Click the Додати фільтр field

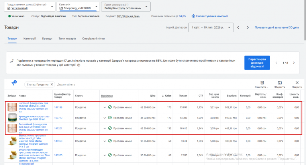tap(66, 85)
